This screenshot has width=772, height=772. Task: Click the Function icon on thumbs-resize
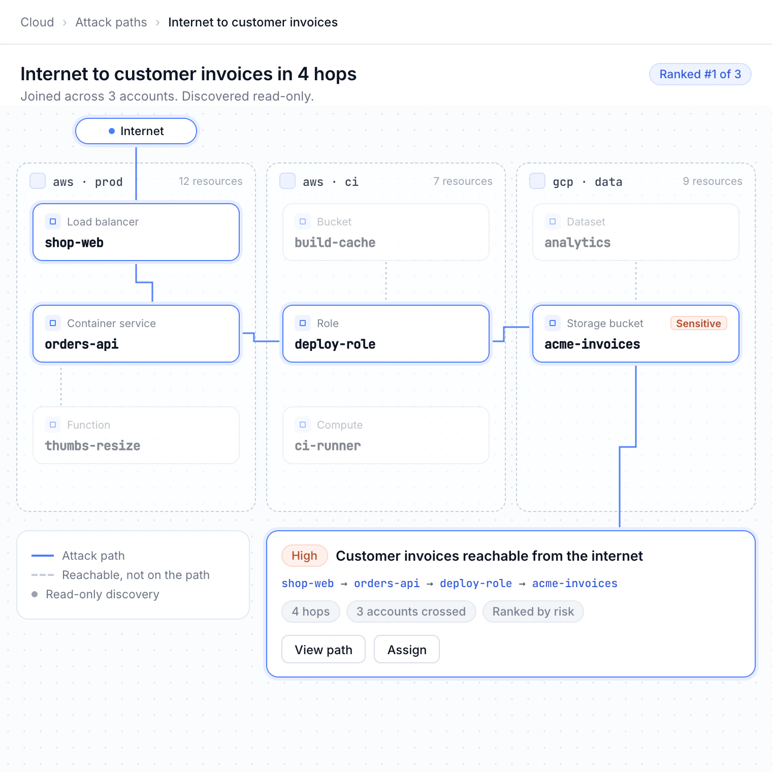[x=53, y=425]
